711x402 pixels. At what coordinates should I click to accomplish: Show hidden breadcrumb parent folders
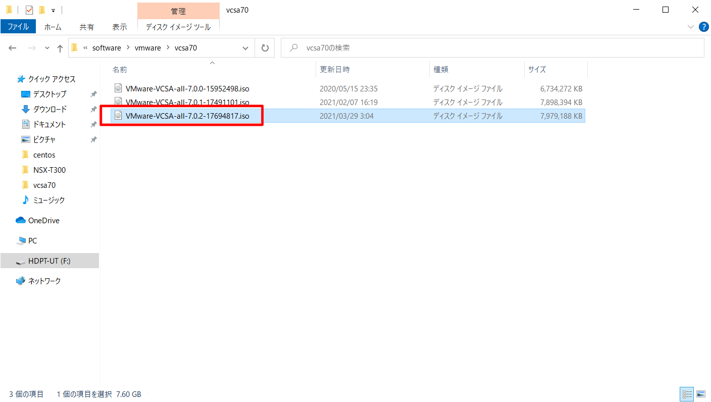85,48
